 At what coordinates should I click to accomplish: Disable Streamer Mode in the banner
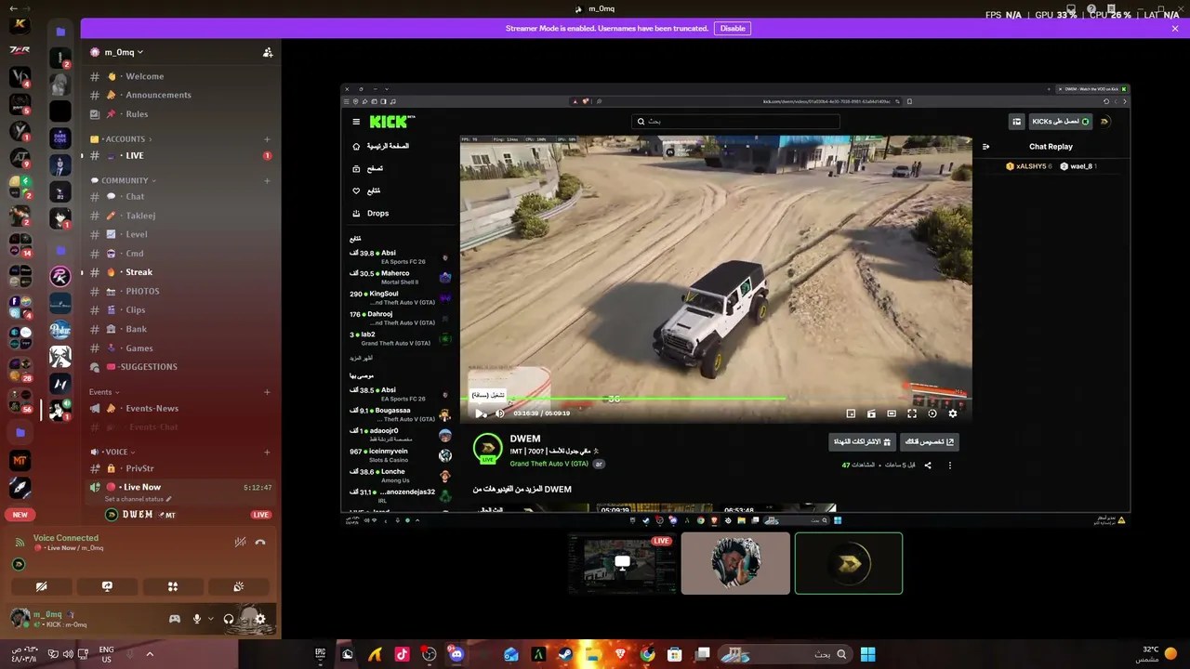(x=733, y=28)
